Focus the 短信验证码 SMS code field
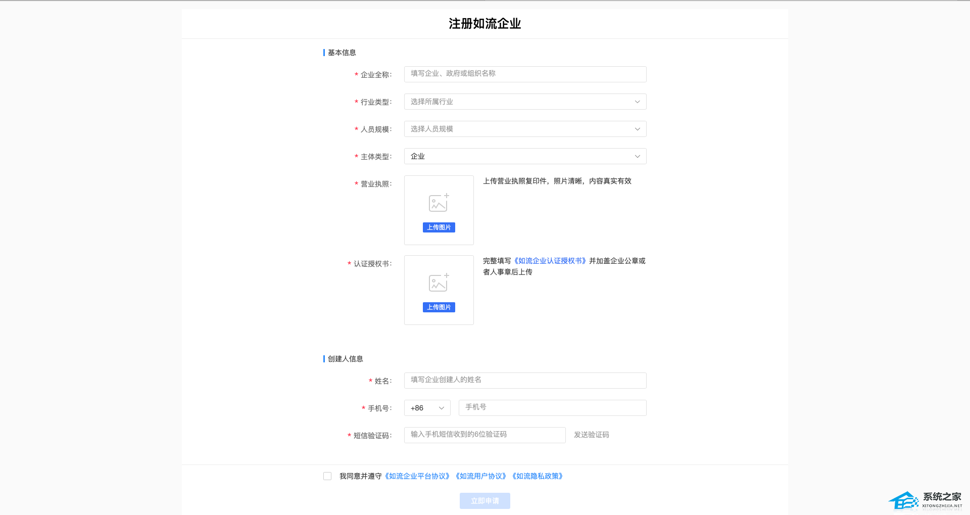970x515 pixels. click(484, 435)
